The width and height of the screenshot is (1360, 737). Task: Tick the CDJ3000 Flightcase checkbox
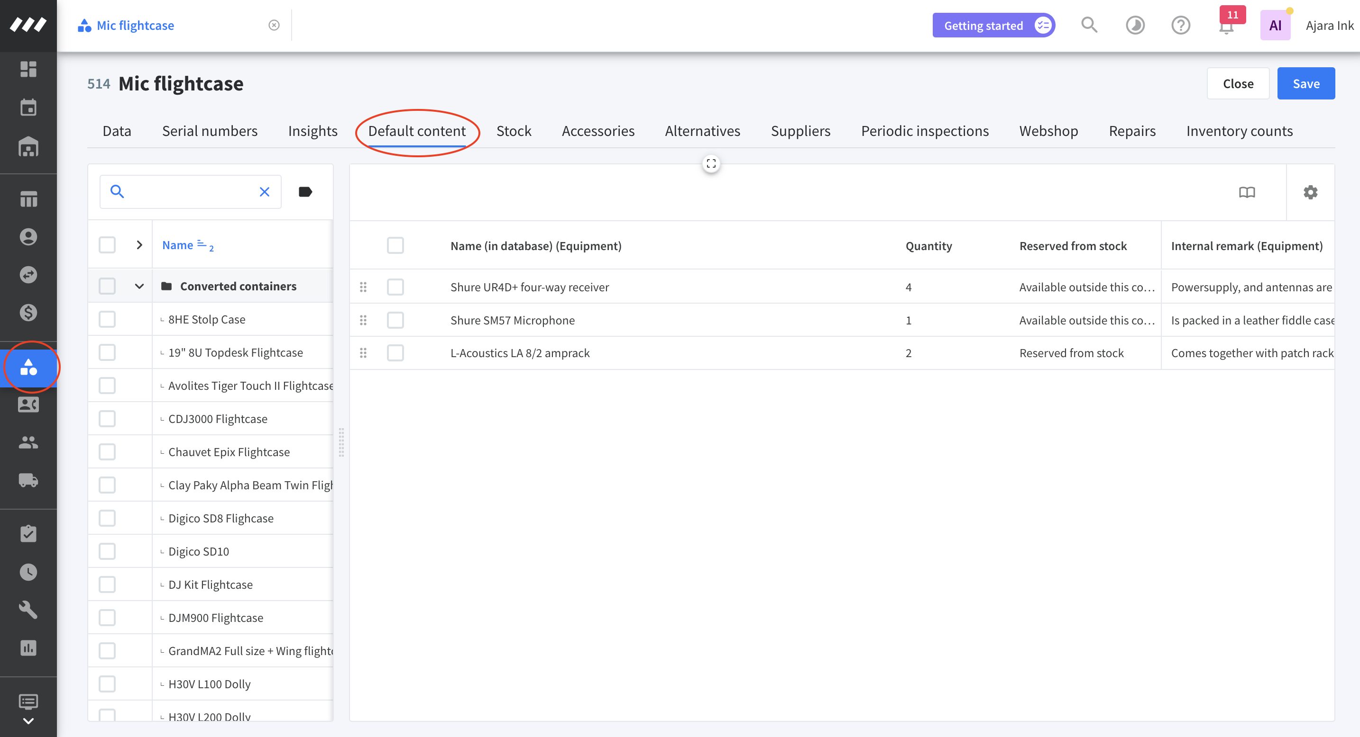[x=107, y=419]
